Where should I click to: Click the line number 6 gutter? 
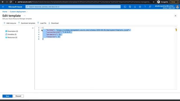[x=39, y=39]
